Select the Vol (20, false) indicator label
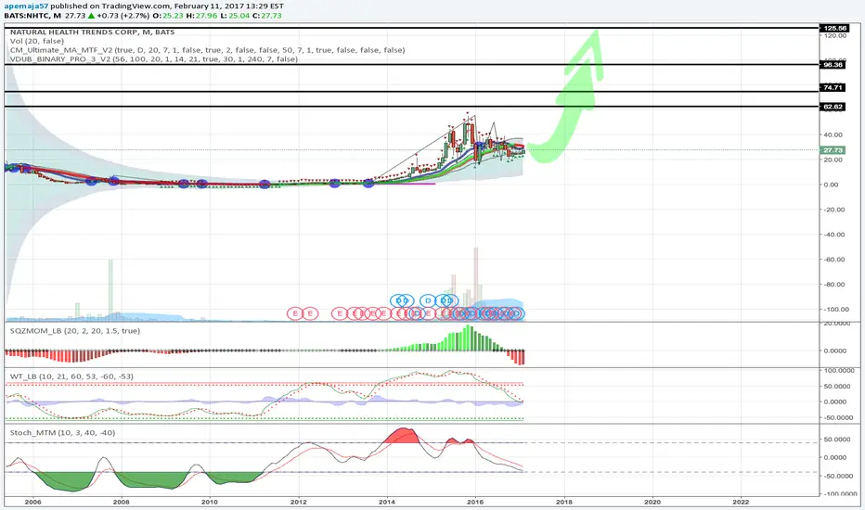The height and width of the screenshot is (510, 865). [37, 41]
